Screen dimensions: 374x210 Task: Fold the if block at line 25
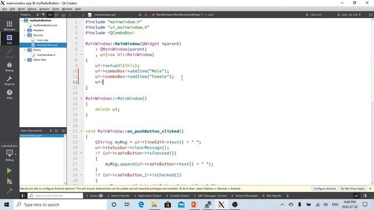[81, 153]
